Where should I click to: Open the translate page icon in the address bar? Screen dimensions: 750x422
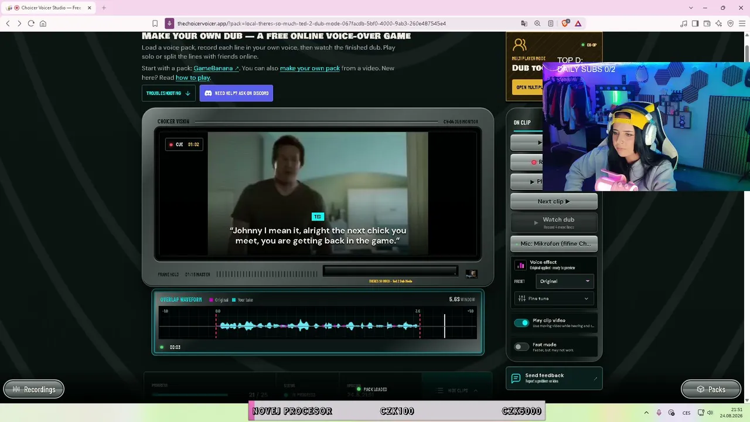524,23
